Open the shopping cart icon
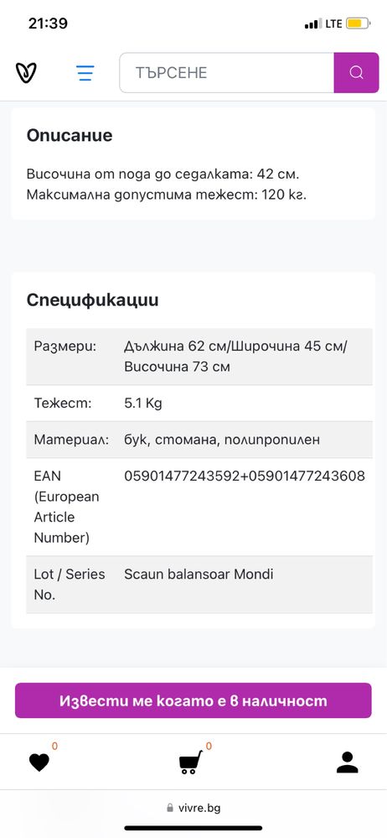Screen dimensions: 387x838 190,763
